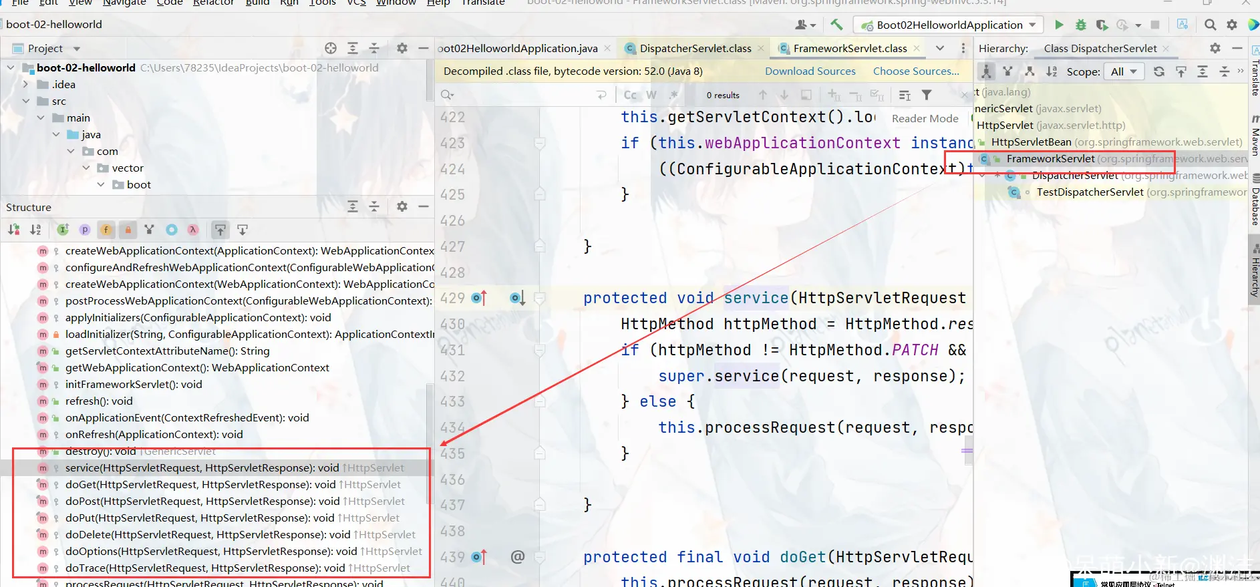Open the Navigate menu
Screen dimensions: 1260x587
[x=124, y=3]
